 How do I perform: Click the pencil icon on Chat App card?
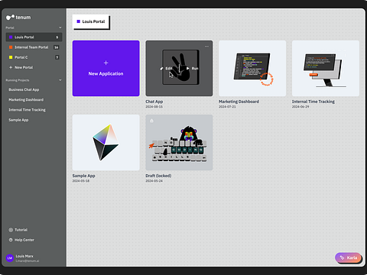click(161, 69)
